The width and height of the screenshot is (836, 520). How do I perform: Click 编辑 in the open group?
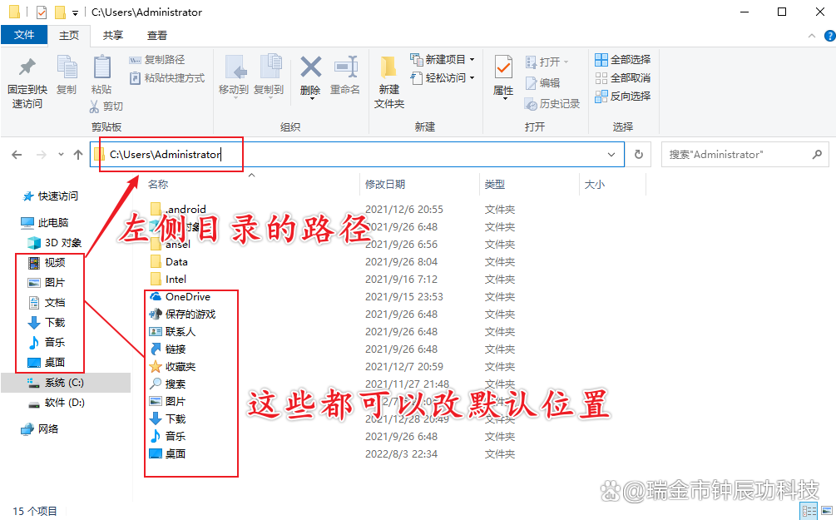point(542,83)
